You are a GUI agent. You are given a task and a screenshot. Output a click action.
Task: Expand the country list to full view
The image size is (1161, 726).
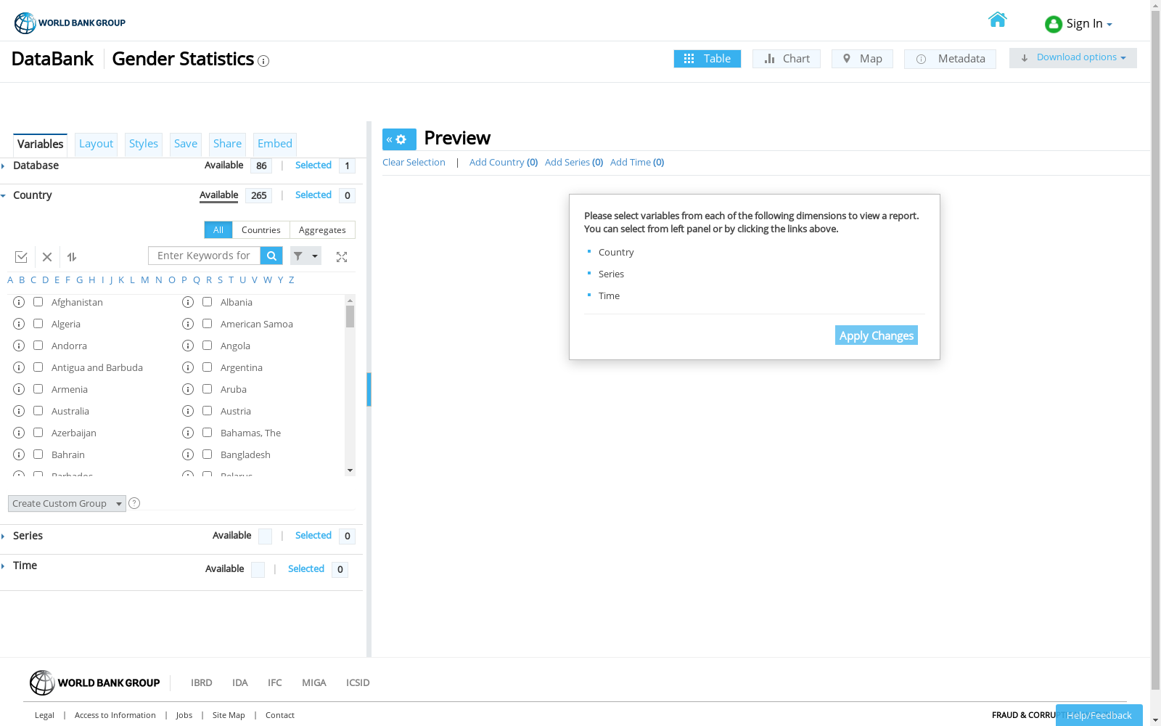[342, 257]
